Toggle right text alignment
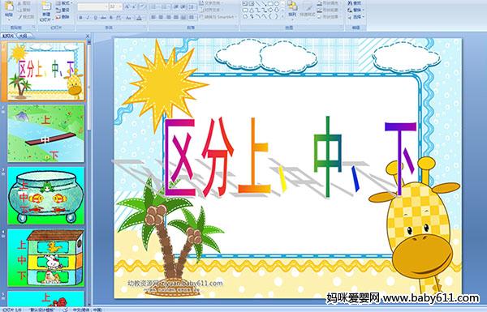 pos(168,17)
